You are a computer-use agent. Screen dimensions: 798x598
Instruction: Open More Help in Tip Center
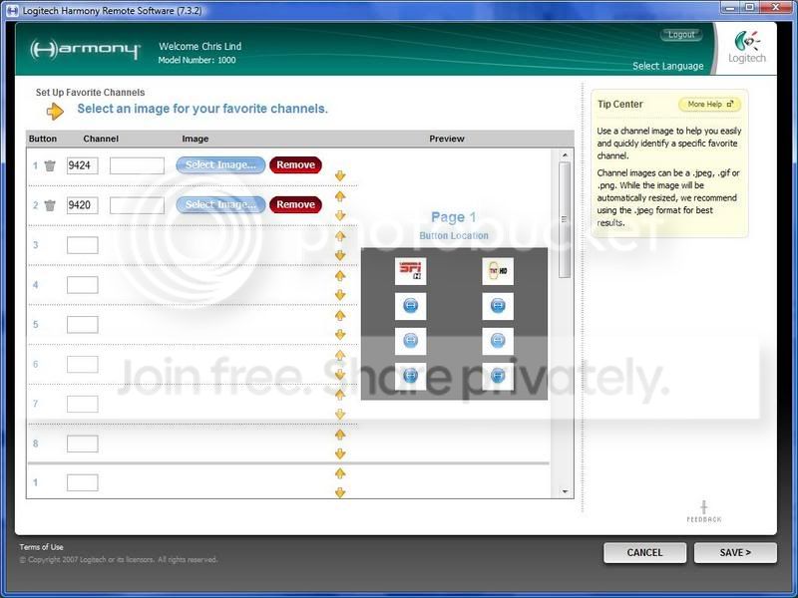710,105
